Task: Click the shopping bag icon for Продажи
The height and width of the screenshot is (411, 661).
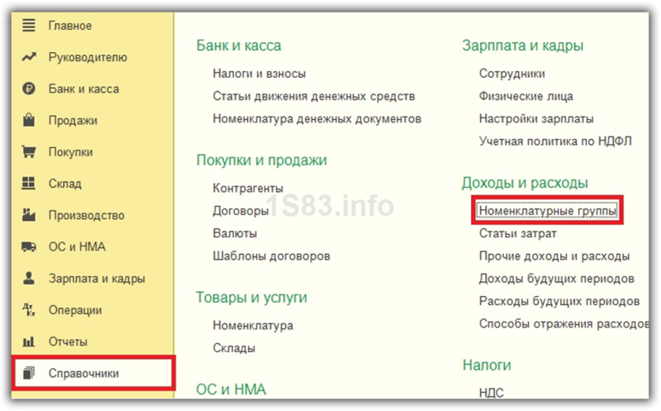Action: click(29, 120)
